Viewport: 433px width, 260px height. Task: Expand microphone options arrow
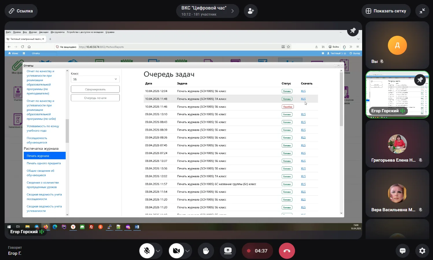(158, 251)
